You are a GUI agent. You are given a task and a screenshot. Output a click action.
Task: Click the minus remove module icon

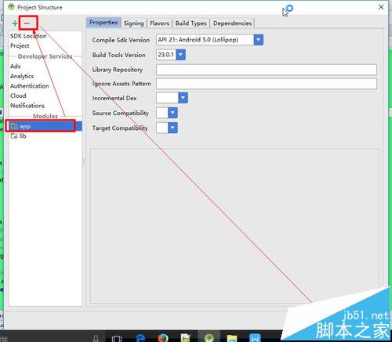click(27, 23)
